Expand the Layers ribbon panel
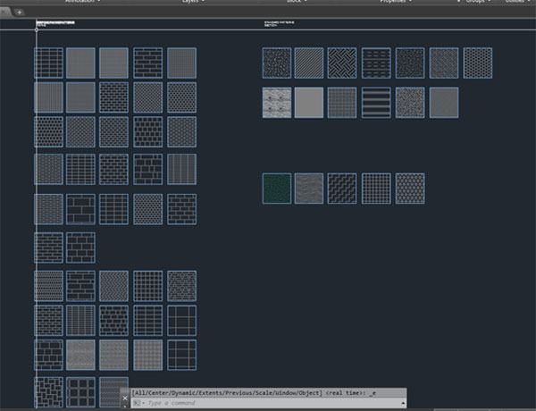The height and width of the screenshot is (411, 536). click(192, 3)
